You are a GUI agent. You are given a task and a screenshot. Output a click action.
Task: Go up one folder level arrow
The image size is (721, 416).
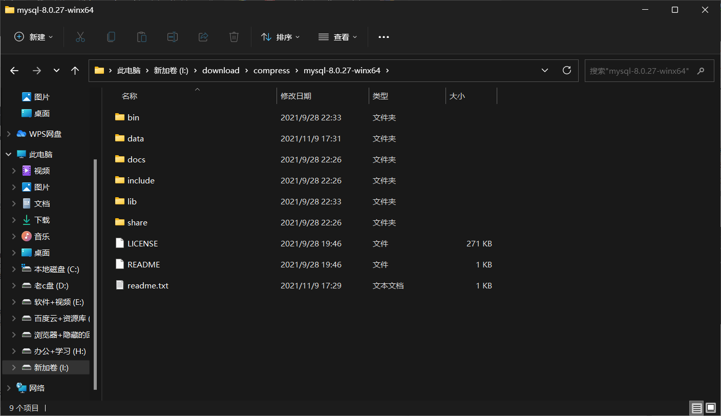pyautogui.click(x=75, y=71)
